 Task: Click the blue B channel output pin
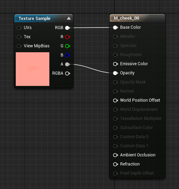click(68, 55)
